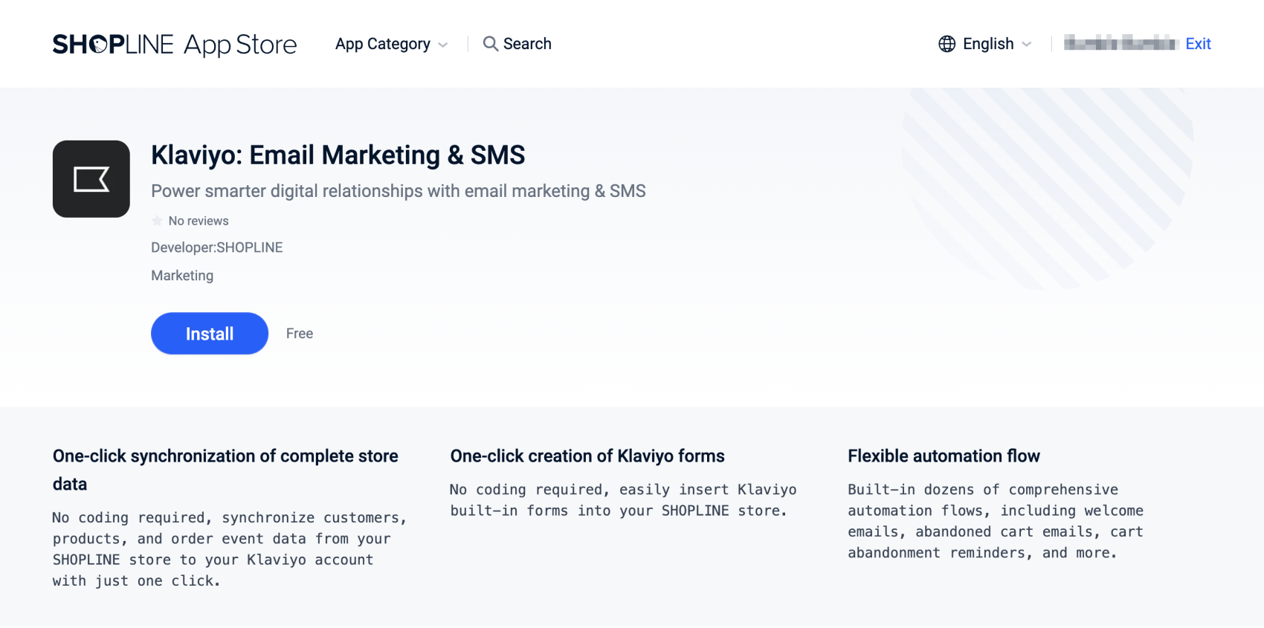The height and width of the screenshot is (628, 1264).
Task: Open the Developer:SHOPLINE link
Action: pyautogui.click(x=217, y=247)
